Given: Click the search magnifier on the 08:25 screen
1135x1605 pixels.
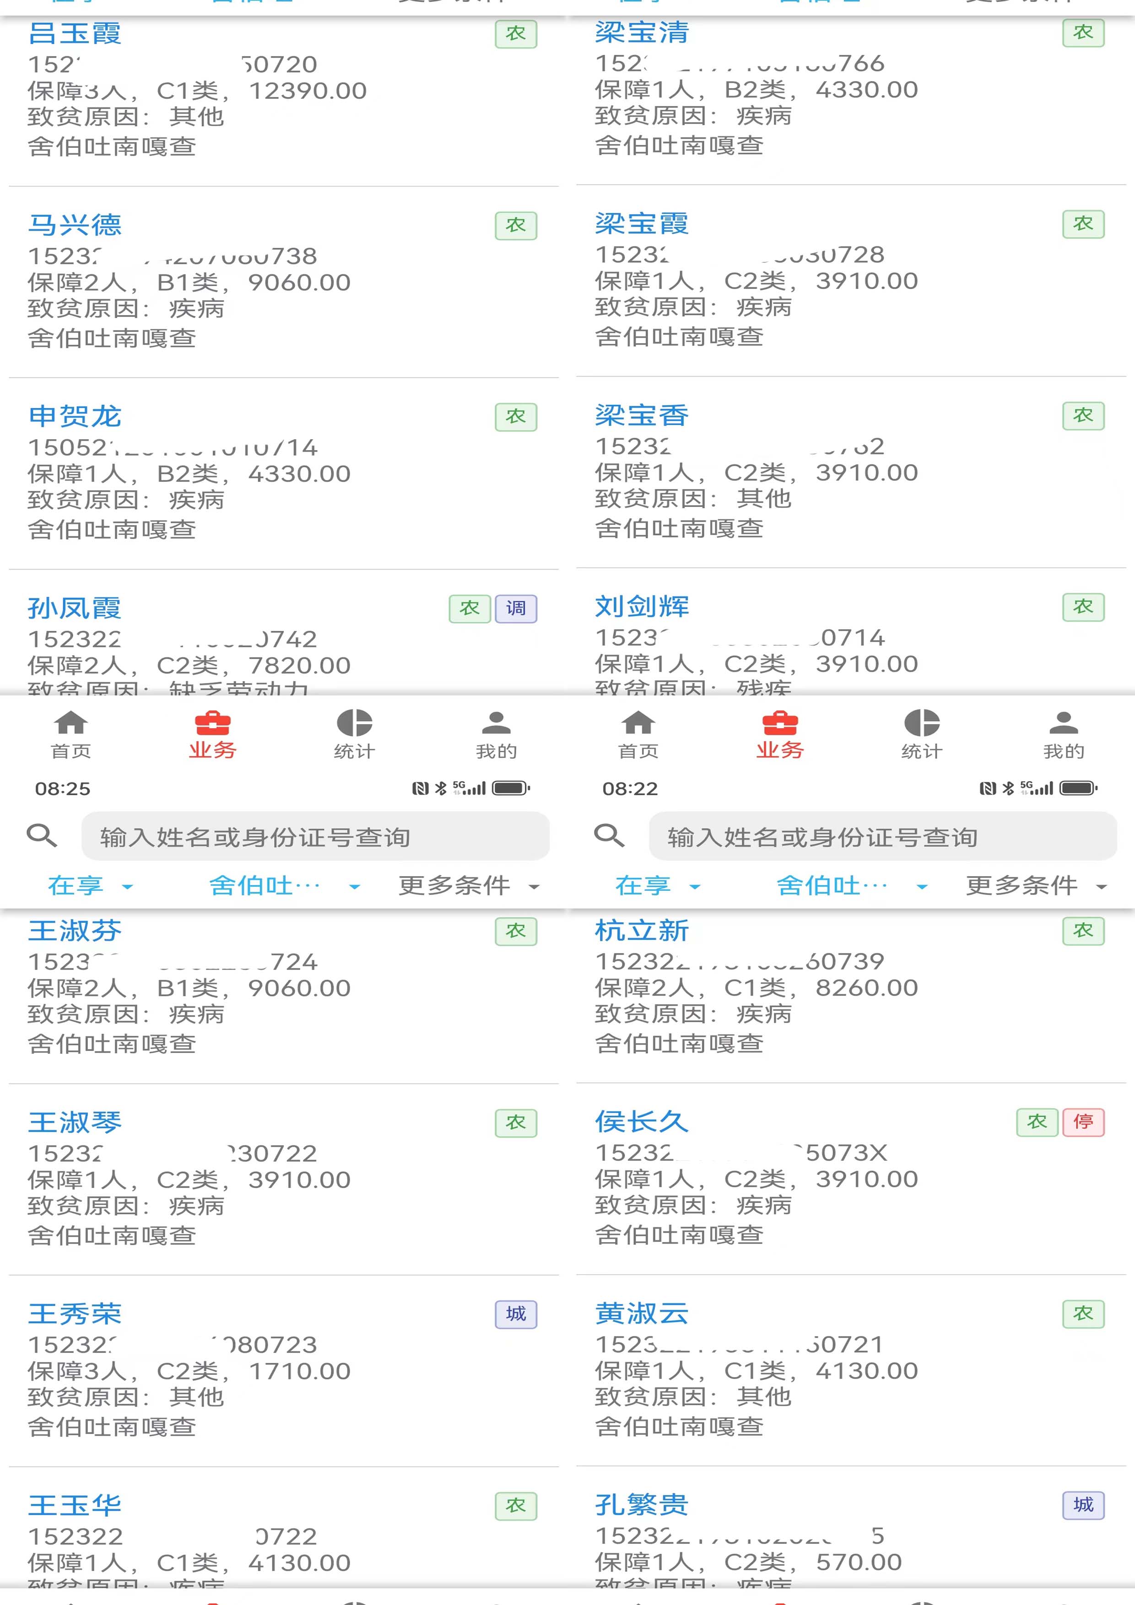Looking at the screenshot, I should click(x=41, y=835).
